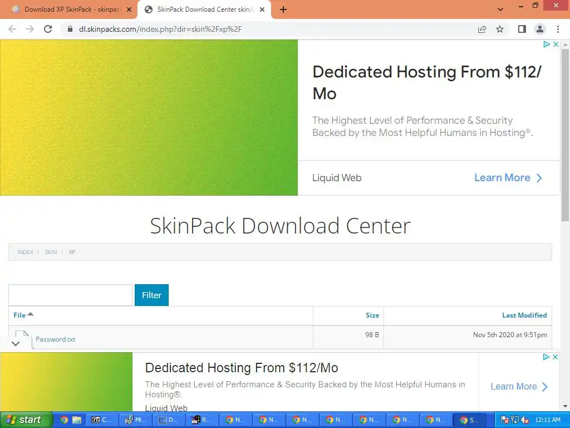Open the tab search dropdown
The height and width of the screenshot is (428, 570).
tap(500, 9)
